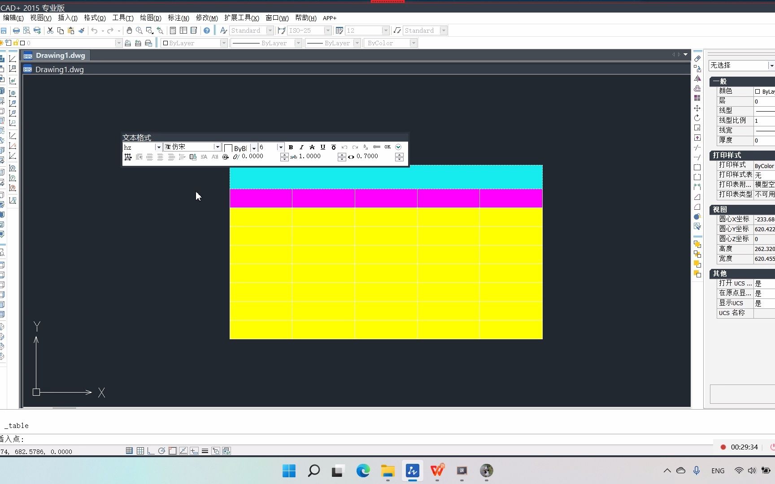Click the insert field icon
The width and height of the screenshot is (775, 484).
193,157
